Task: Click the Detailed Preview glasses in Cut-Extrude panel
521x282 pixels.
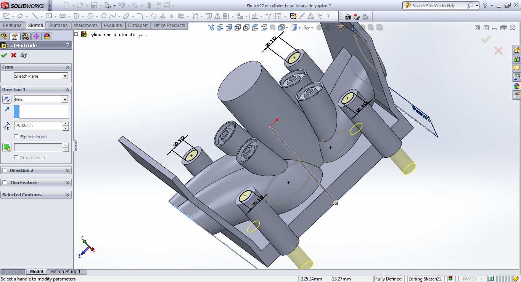Action: click(23, 55)
